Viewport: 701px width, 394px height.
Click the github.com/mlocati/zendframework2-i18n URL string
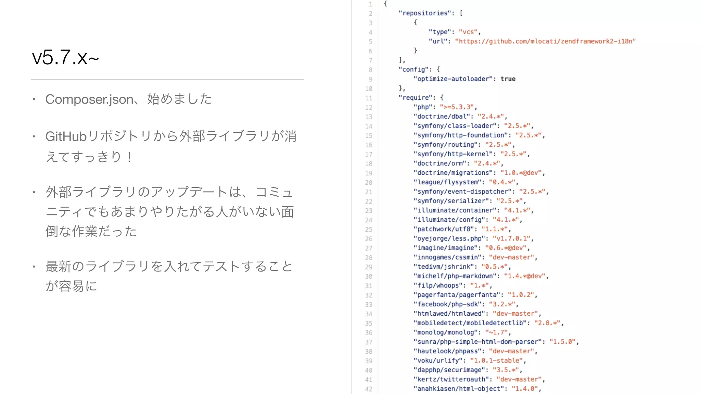tap(545, 41)
